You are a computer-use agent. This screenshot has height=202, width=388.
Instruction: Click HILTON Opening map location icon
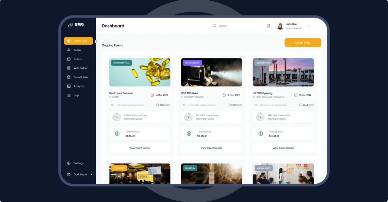(x=260, y=117)
